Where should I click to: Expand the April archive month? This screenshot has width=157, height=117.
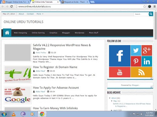point(112,110)
